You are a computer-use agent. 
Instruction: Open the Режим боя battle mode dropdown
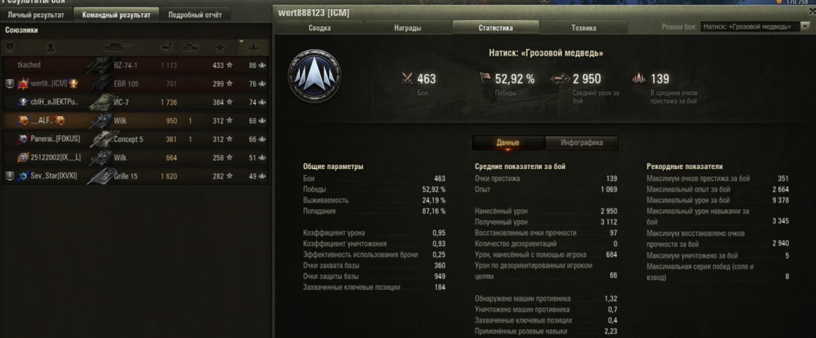[755, 27]
